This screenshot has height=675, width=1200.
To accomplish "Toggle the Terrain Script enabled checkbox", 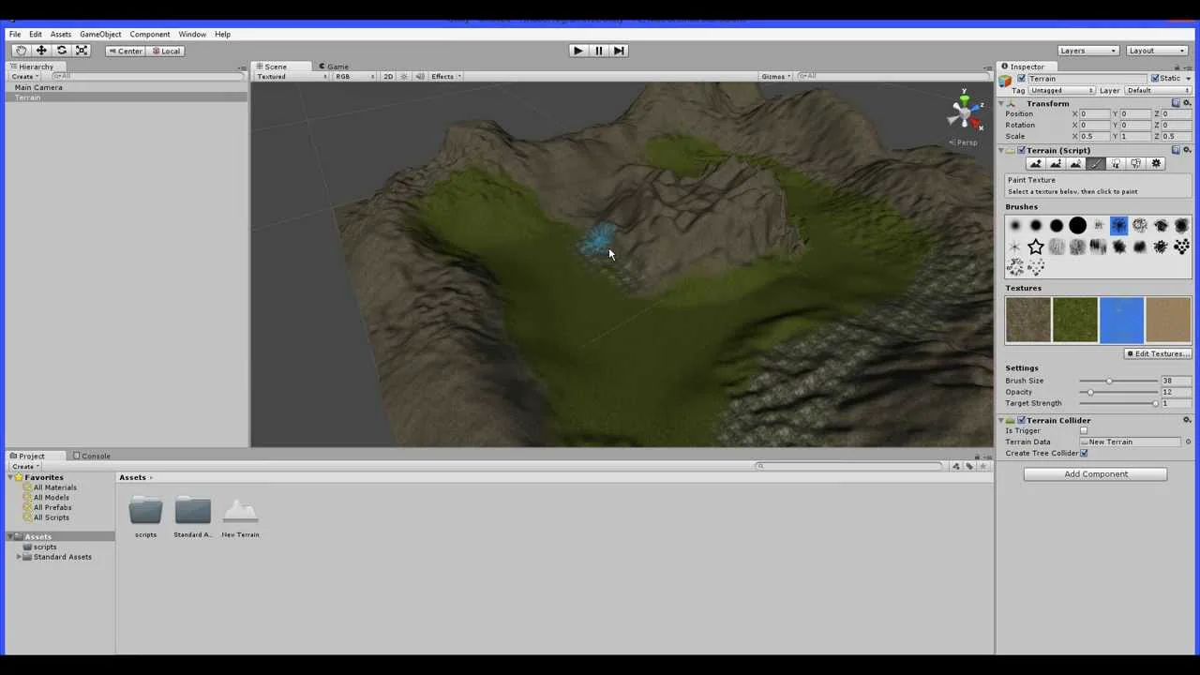I will (x=1021, y=150).
